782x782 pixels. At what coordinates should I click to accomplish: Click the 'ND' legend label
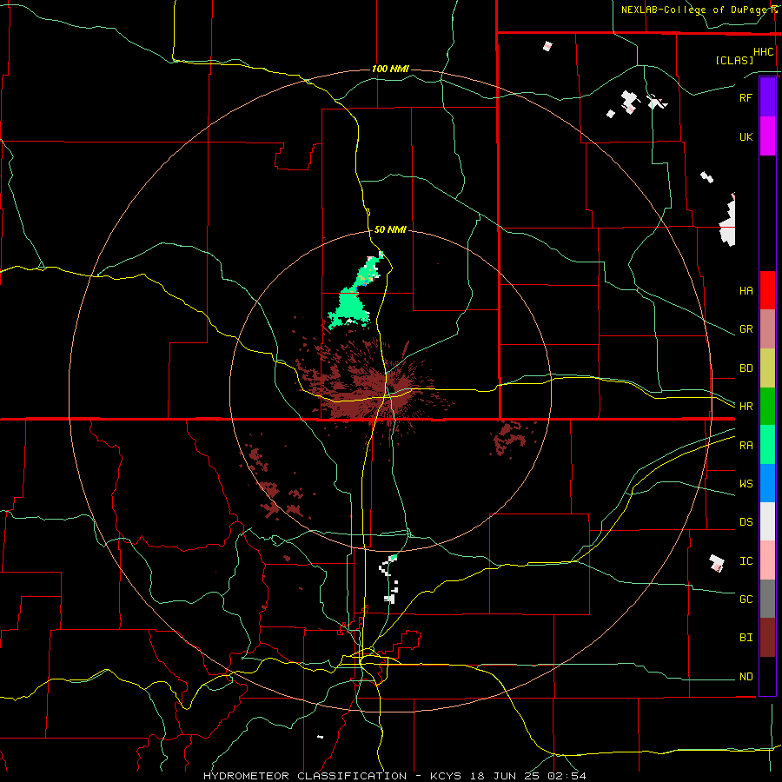pyautogui.click(x=746, y=677)
